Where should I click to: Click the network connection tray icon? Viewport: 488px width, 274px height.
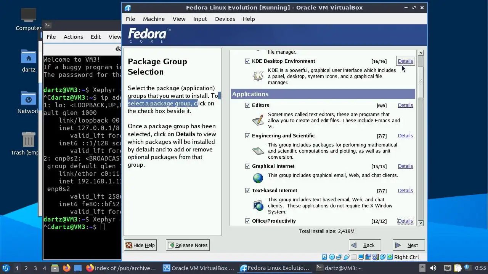[x=448, y=268]
